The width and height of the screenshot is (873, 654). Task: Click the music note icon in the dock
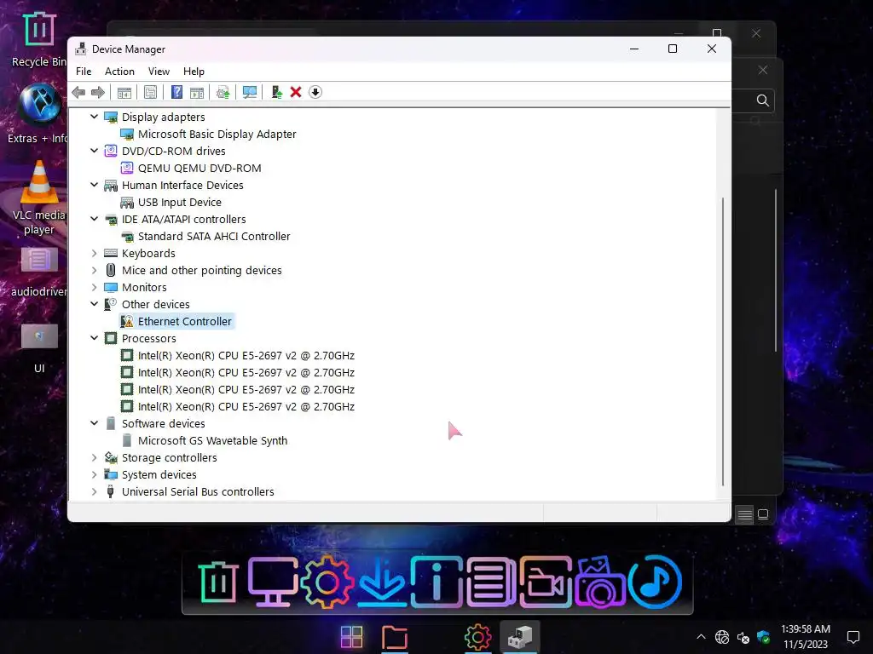point(655,582)
